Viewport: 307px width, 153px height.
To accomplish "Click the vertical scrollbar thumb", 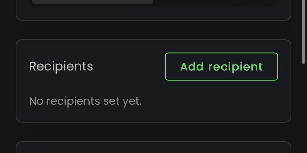I will 303,30.
